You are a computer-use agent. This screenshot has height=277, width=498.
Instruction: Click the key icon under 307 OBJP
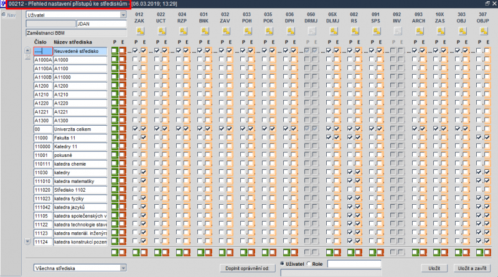click(484, 31)
